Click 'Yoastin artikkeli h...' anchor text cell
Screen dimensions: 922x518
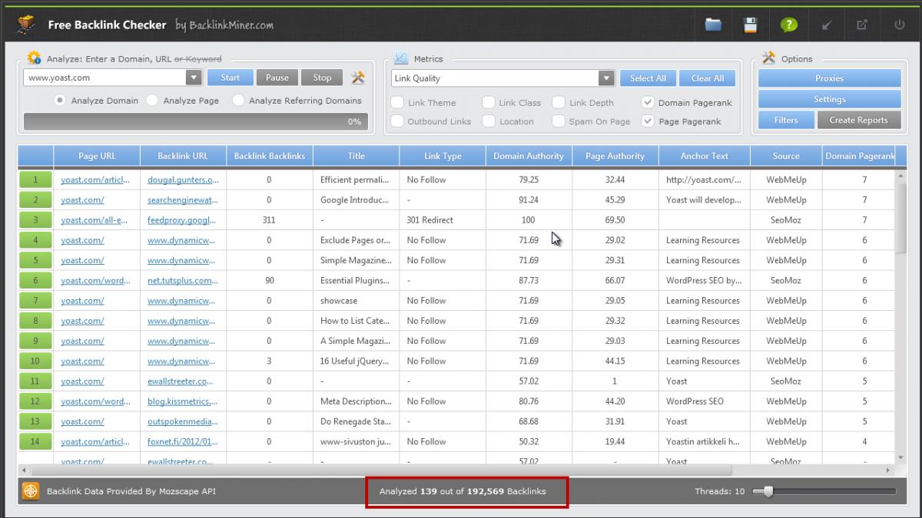coord(703,441)
